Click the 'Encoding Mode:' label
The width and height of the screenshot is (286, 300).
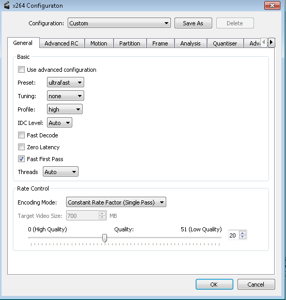[37, 202]
